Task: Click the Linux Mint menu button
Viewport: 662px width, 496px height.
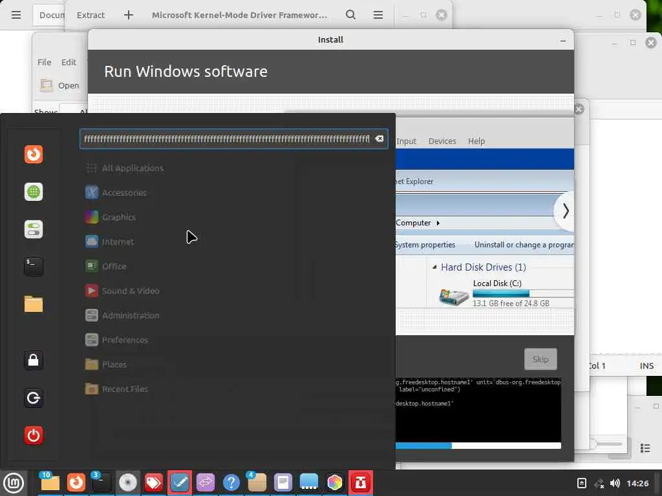Action: point(14,483)
